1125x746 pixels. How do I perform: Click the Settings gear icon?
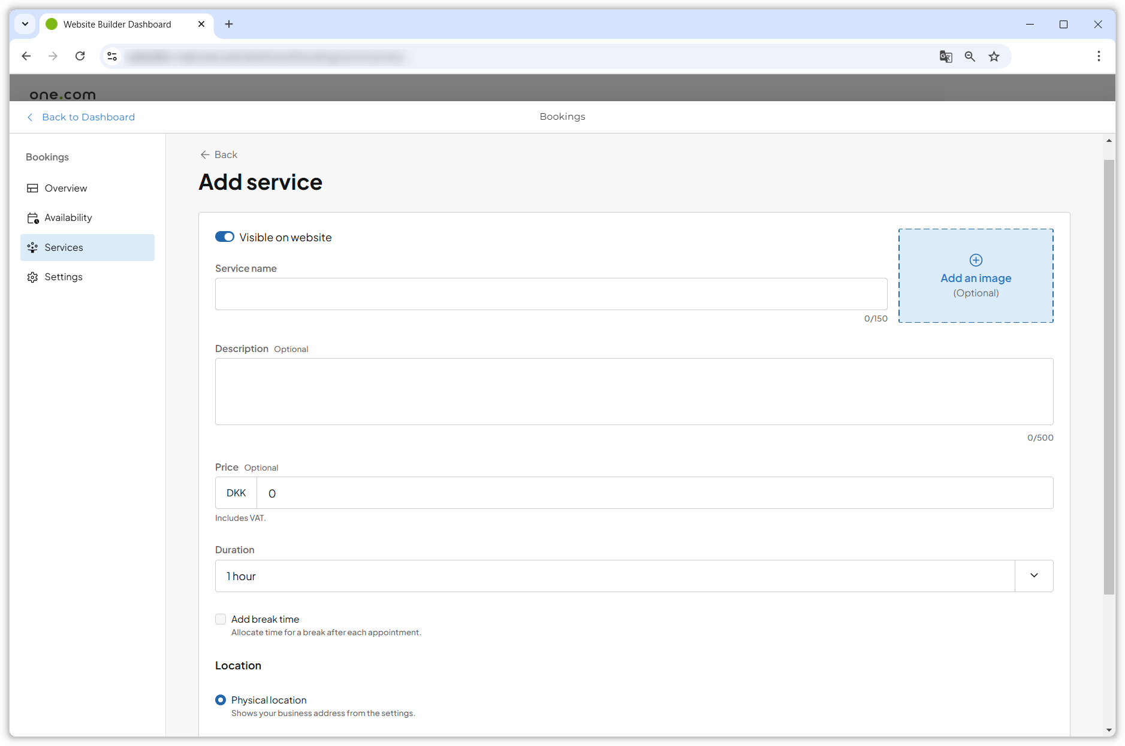tap(32, 277)
